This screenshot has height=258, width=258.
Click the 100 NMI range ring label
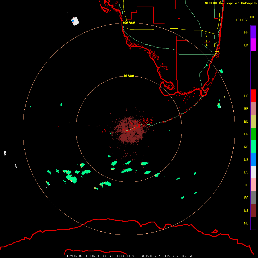click(129, 23)
